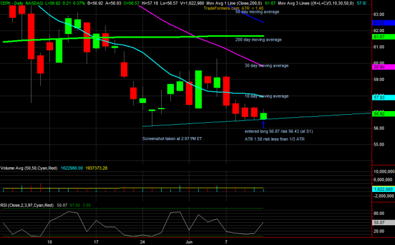The width and height of the screenshot is (395, 245).
Task: Click the cyan 57.93 price tag on axis
Action: [383, 98]
